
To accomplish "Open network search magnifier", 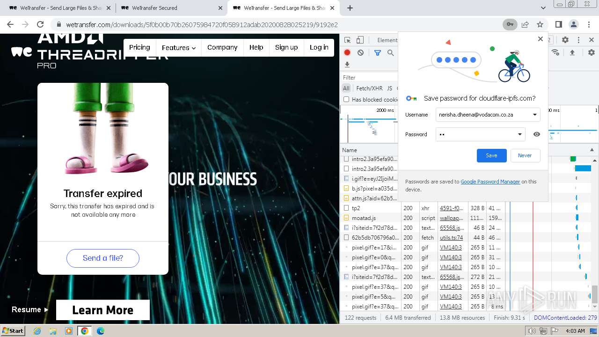I will pos(391,53).
